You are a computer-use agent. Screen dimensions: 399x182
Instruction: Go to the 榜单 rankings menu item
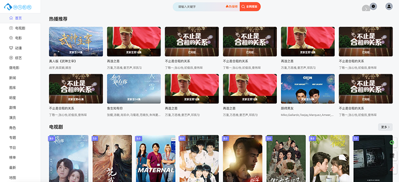tap(12, 158)
